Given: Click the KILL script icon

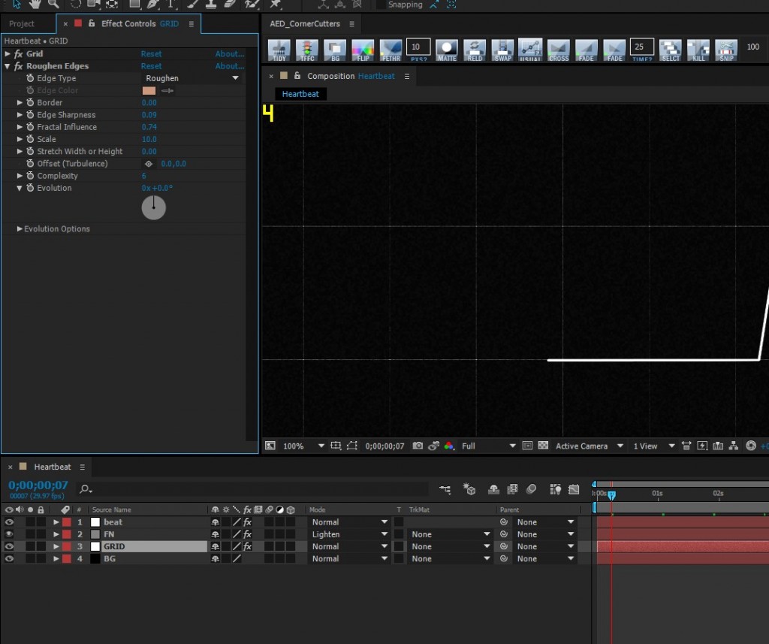Looking at the screenshot, I should [x=698, y=50].
